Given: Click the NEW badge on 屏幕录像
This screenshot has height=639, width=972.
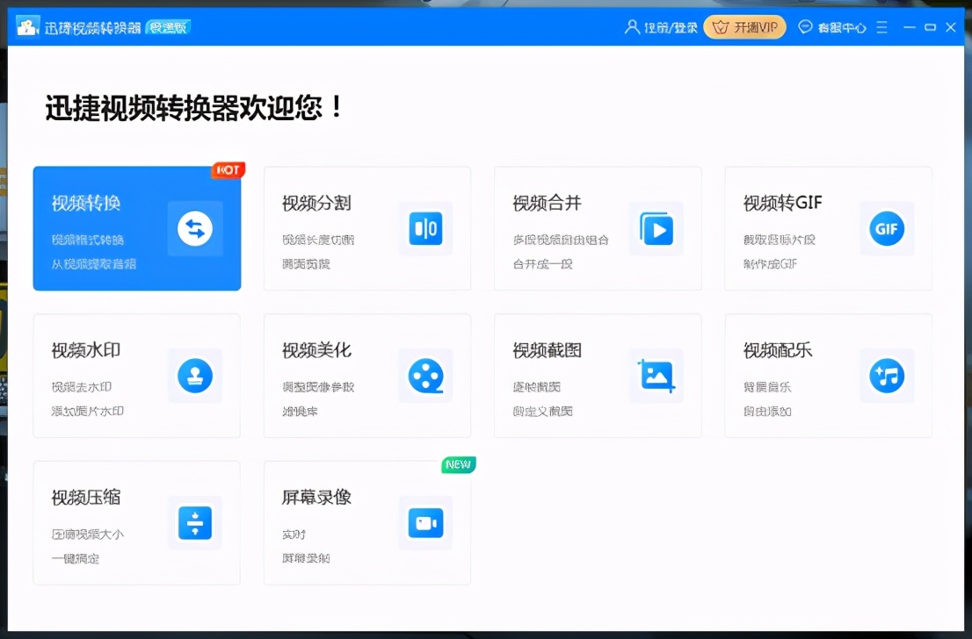Looking at the screenshot, I should coord(459,464).
